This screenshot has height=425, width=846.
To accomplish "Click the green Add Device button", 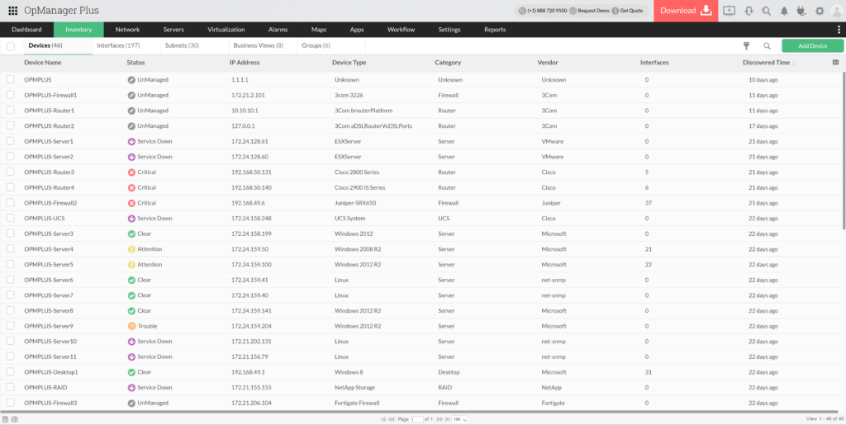I will click(x=812, y=46).
